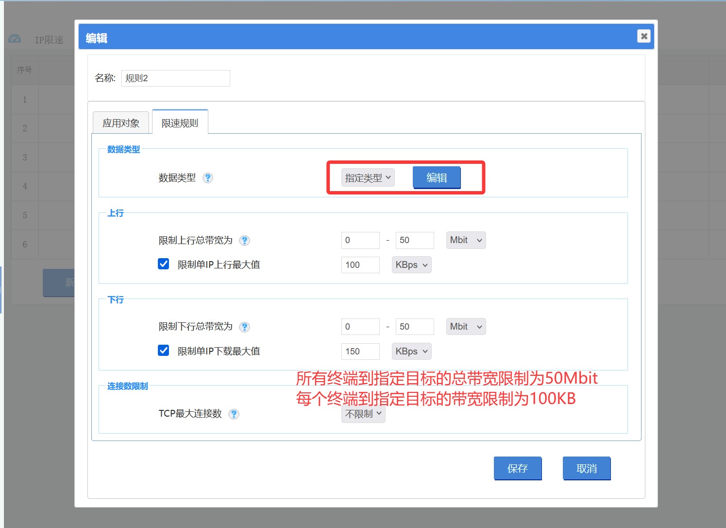The height and width of the screenshot is (528, 726).
Task: Expand the TCP 不限制 connection dropdown
Action: [363, 414]
